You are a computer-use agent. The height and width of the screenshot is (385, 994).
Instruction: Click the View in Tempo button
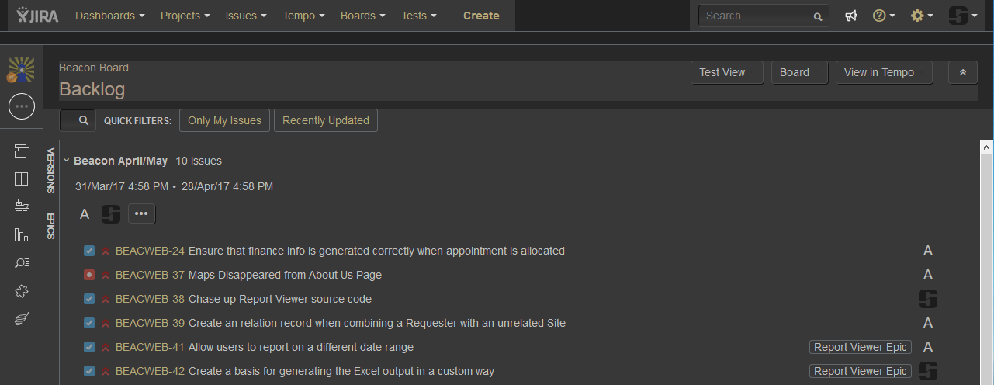[x=884, y=72]
